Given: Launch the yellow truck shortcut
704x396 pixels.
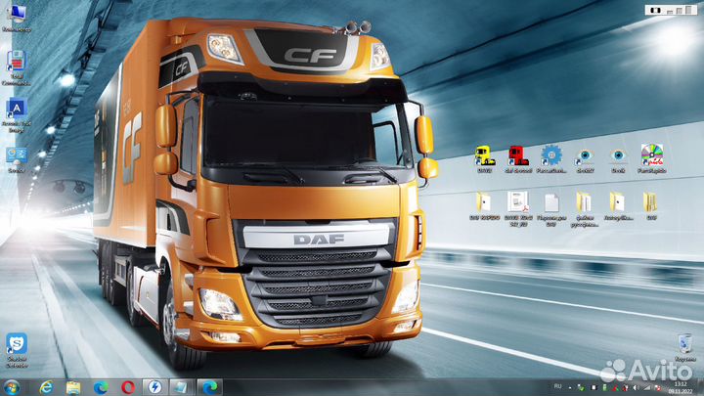Looking at the screenshot, I should point(484,159).
